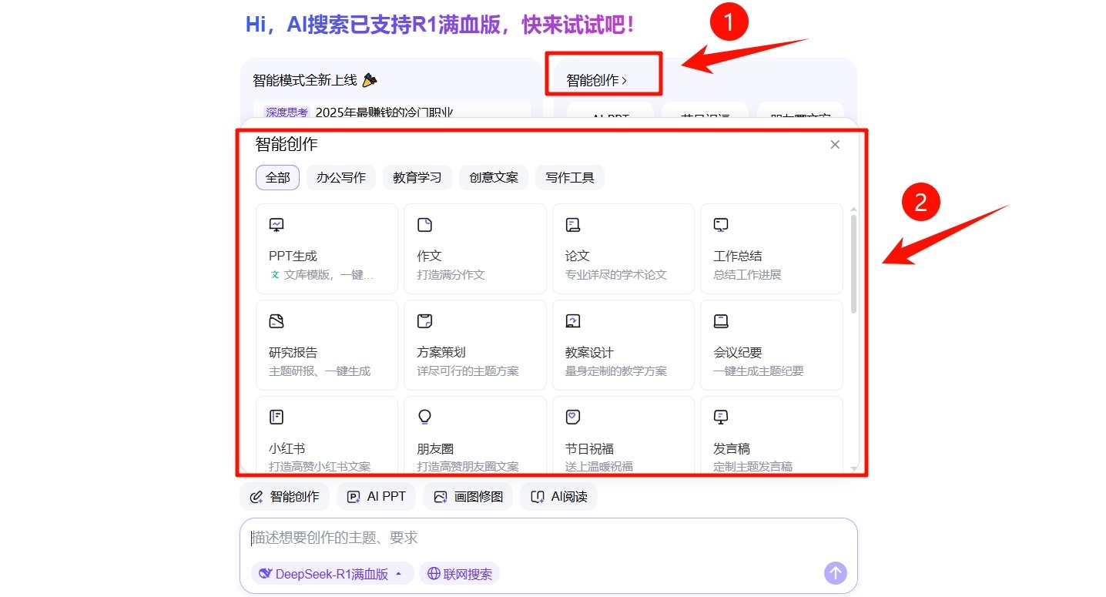Switch to the 办公写作 tab

(x=340, y=177)
